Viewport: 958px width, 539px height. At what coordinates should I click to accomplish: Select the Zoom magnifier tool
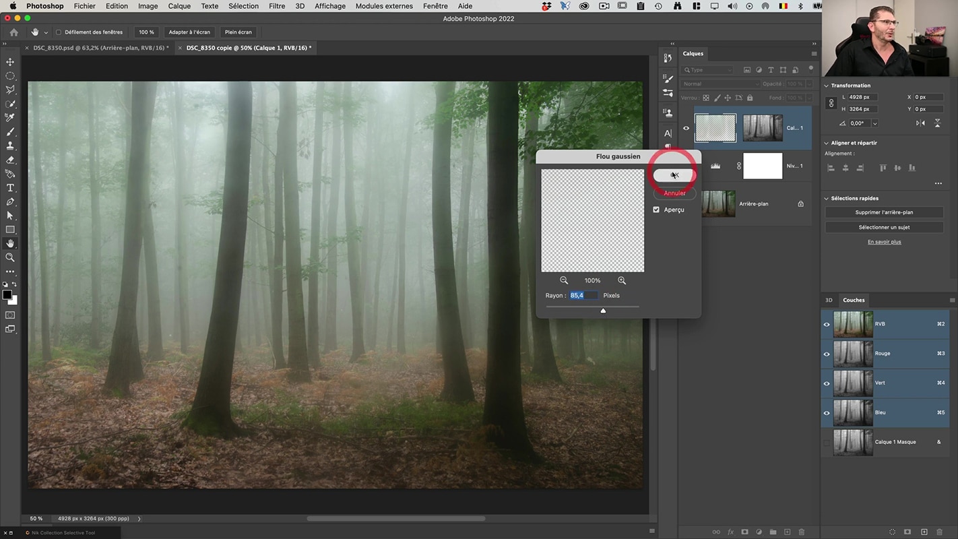click(10, 257)
